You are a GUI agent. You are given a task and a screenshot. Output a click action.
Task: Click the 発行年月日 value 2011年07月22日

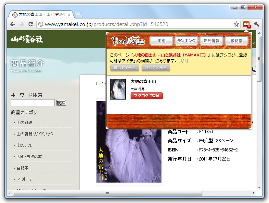(x=215, y=159)
